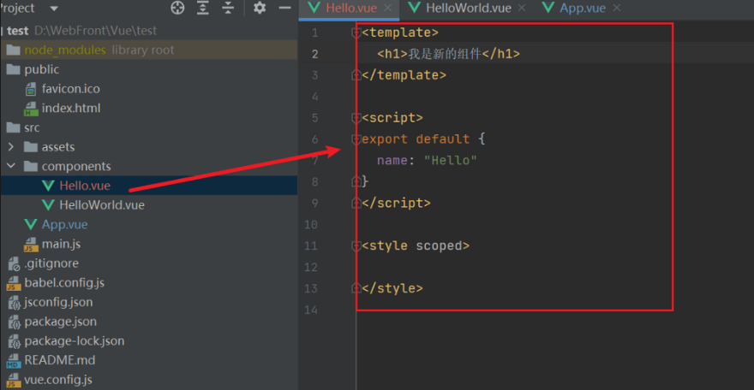
Task: Click the closing </script> tag text
Action: coord(396,203)
